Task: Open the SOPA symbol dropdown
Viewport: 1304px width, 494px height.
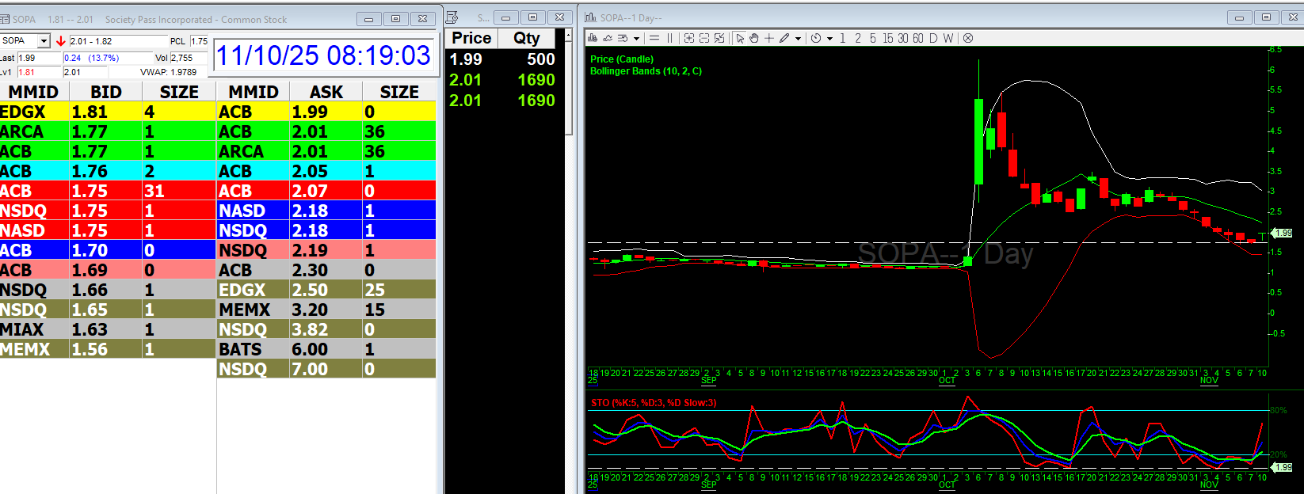Action: click(x=44, y=41)
